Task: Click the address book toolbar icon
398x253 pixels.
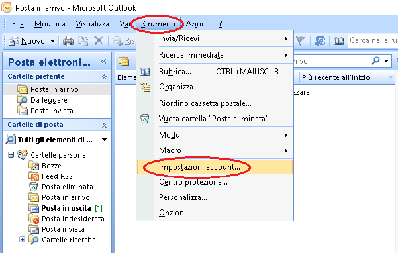Action: pyautogui.click(x=338, y=40)
